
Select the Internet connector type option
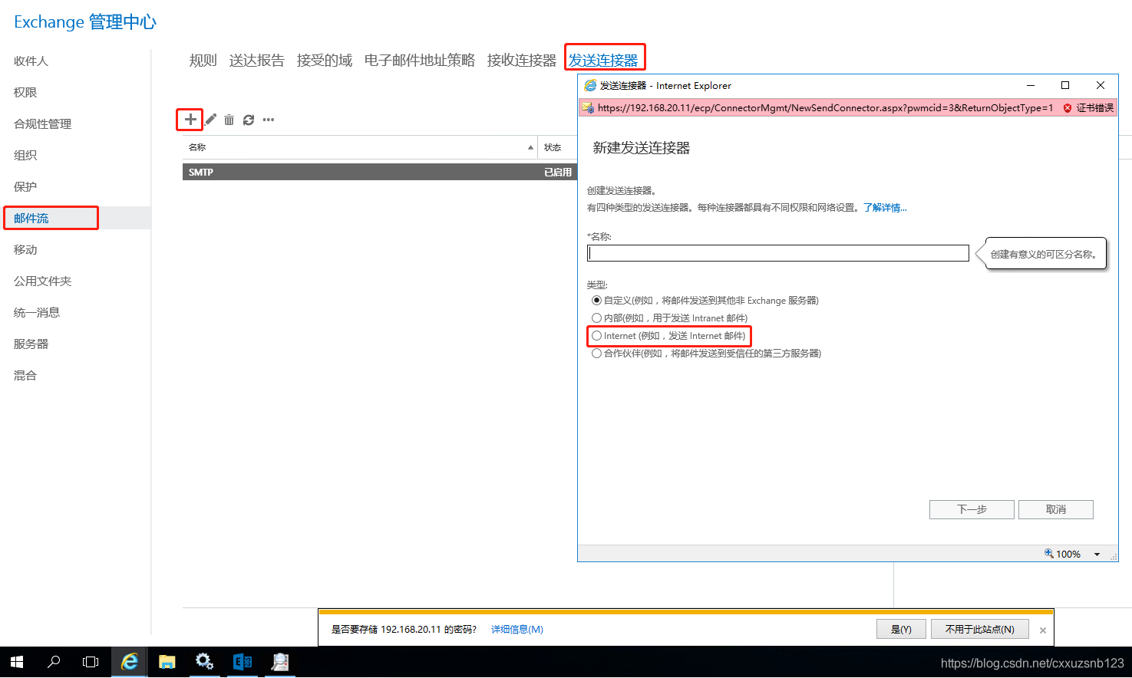coord(596,336)
